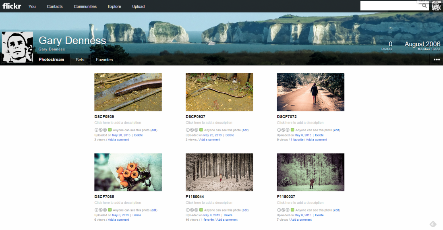Click the attribution license icon under P1180044

point(188,210)
